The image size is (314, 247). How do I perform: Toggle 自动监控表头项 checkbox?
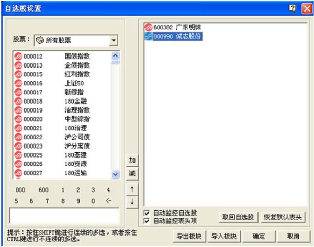click(147, 221)
